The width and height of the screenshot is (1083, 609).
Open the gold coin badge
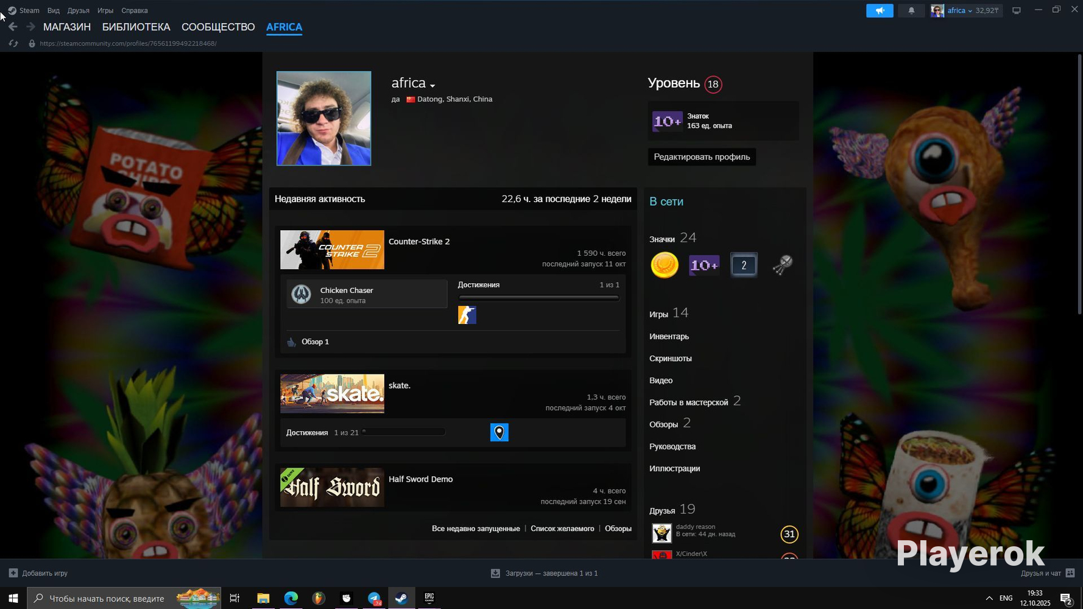665,265
